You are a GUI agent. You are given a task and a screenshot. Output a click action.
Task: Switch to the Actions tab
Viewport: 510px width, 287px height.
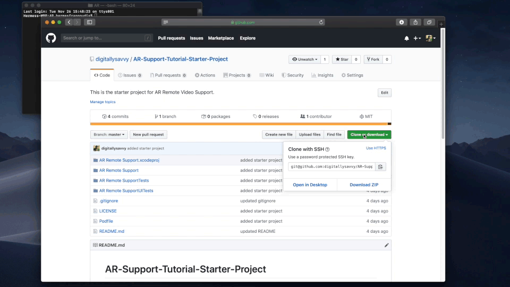[205, 75]
